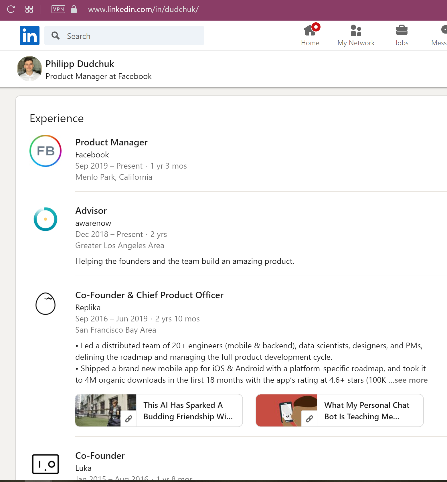Screen dimensions: 447x482
Task: Open the Luka company logo
Action: pos(46,464)
